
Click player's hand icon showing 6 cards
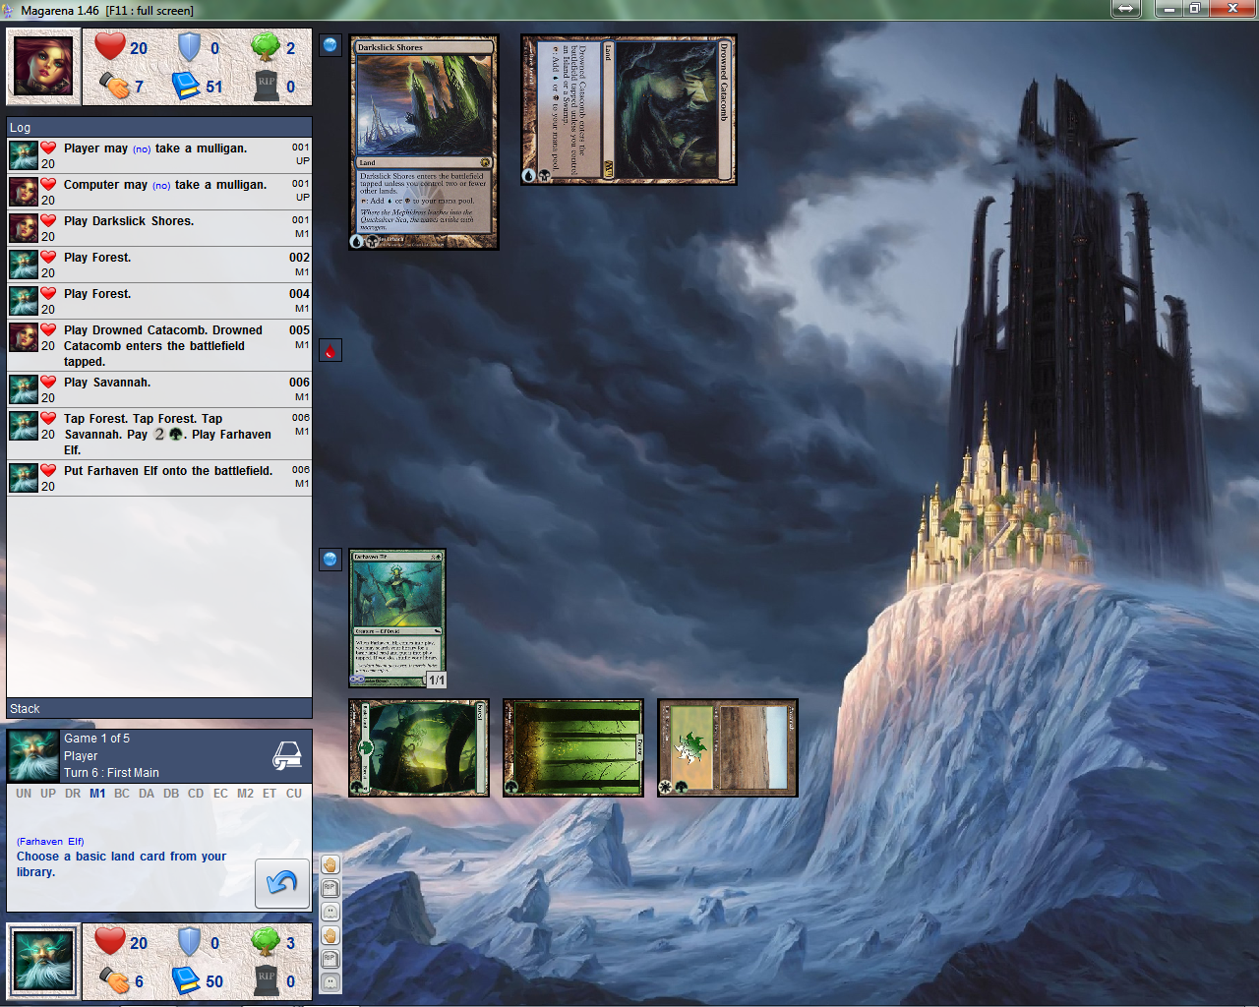[114, 980]
